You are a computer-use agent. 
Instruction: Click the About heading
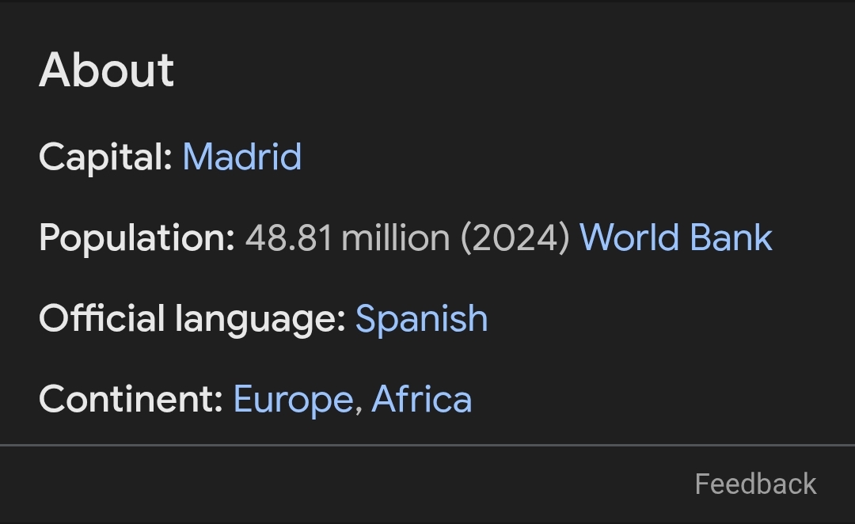point(107,70)
